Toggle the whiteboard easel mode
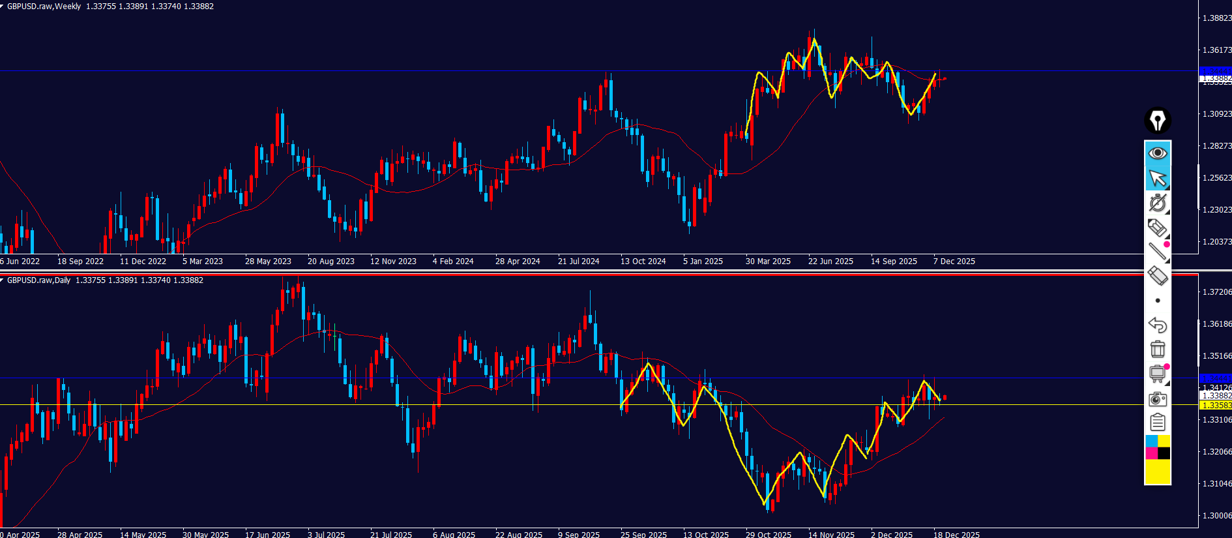Screen dimensions: 1232x538 click(x=1157, y=374)
